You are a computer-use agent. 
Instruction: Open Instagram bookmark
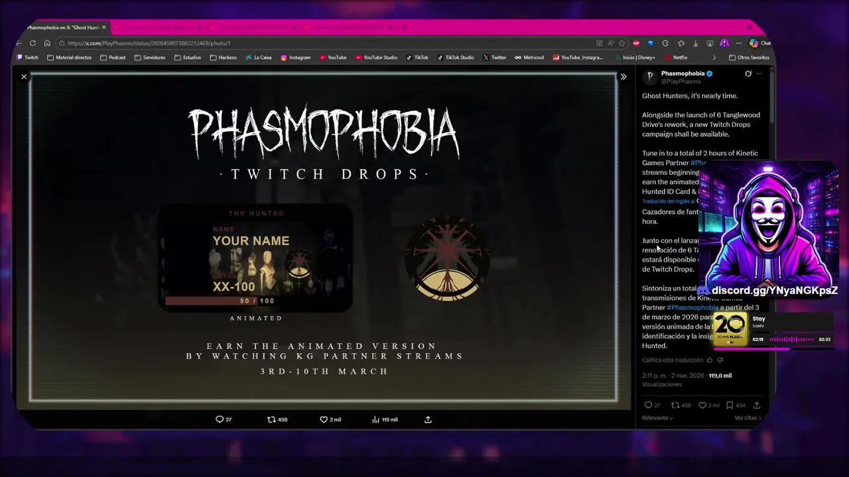(x=296, y=58)
